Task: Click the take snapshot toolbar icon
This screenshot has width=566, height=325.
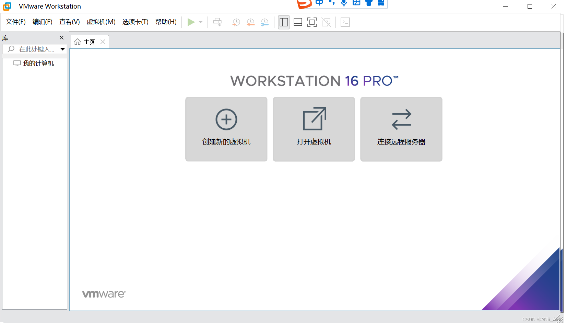Action: coord(236,22)
